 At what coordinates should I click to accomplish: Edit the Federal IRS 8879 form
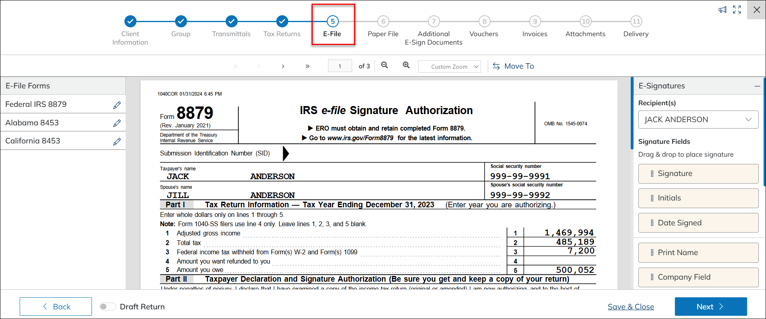(117, 105)
